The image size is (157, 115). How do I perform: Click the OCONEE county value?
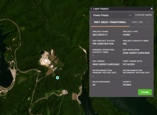tap(128, 85)
